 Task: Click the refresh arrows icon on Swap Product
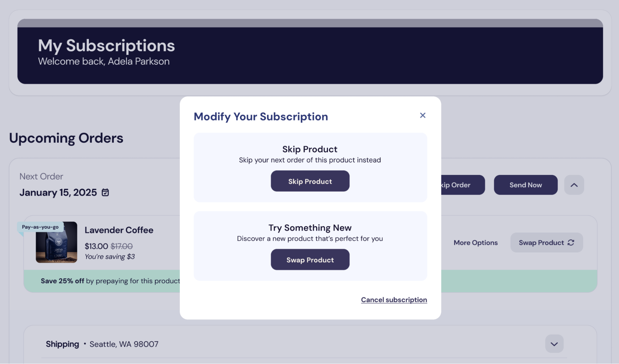(x=571, y=243)
